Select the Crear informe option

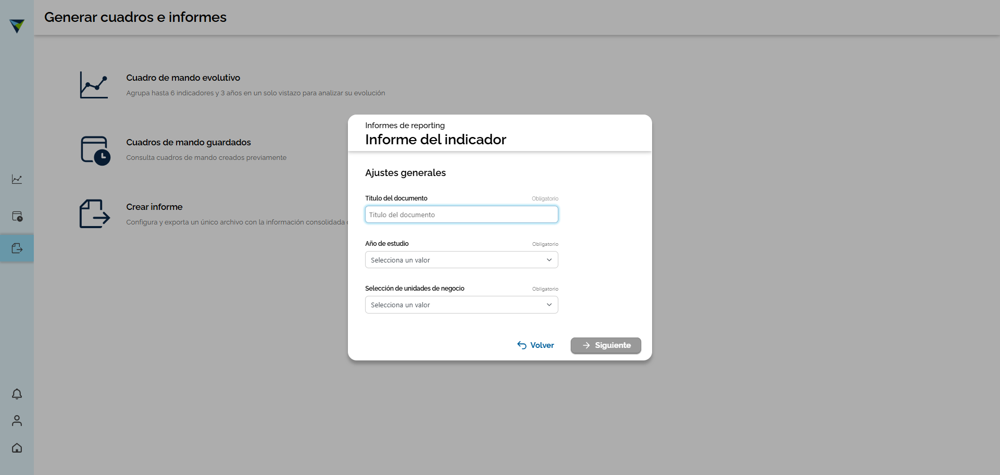point(154,207)
